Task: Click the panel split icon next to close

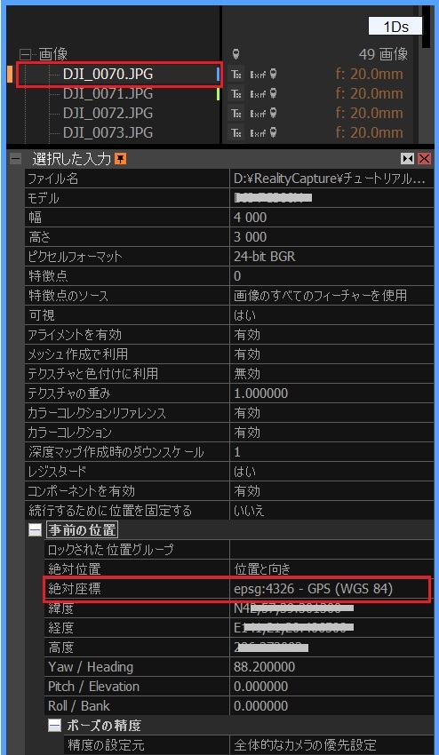Action: 408,158
